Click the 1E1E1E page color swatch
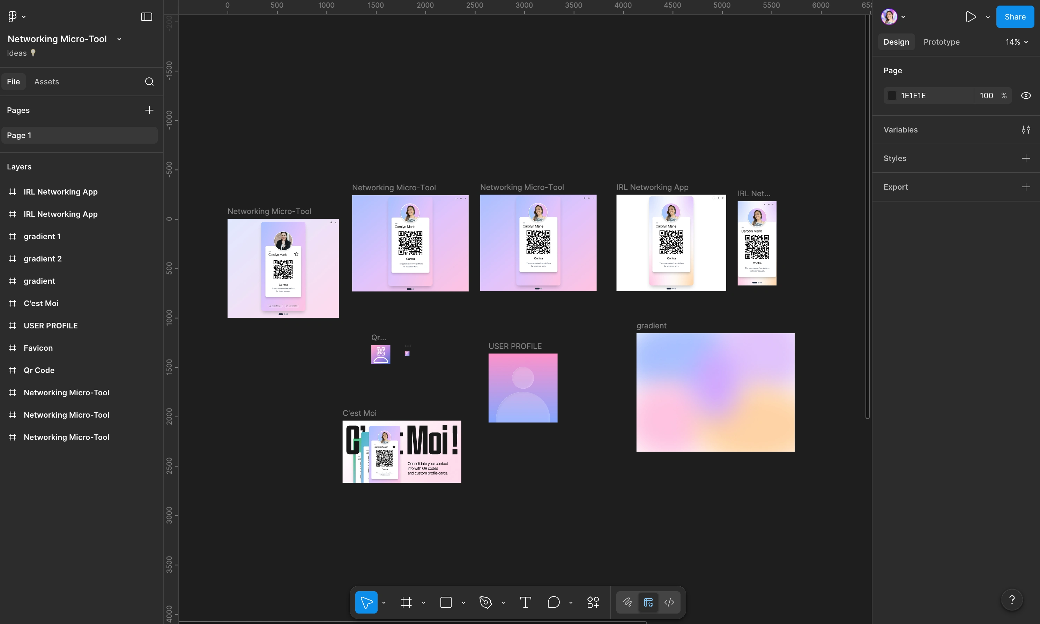1040x624 pixels. click(x=892, y=96)
